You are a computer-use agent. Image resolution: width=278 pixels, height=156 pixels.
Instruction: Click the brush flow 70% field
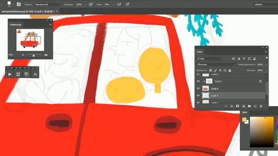coord(107,4)
